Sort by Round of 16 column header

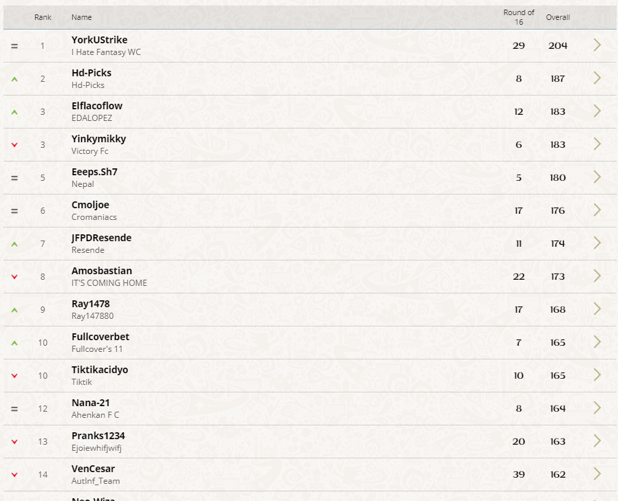point(519,17)
